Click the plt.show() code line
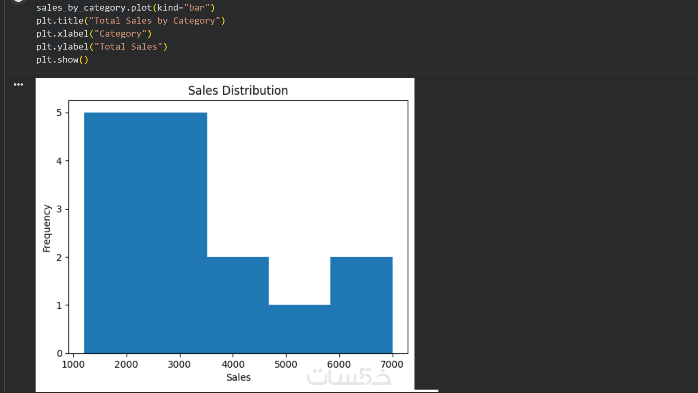This screenshot has width=698, height=393. (62, 60)
